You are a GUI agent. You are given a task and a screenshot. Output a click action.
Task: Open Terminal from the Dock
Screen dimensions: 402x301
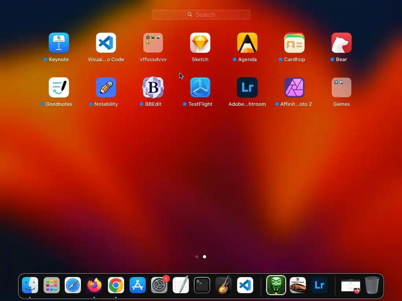(x=202, y=285)
